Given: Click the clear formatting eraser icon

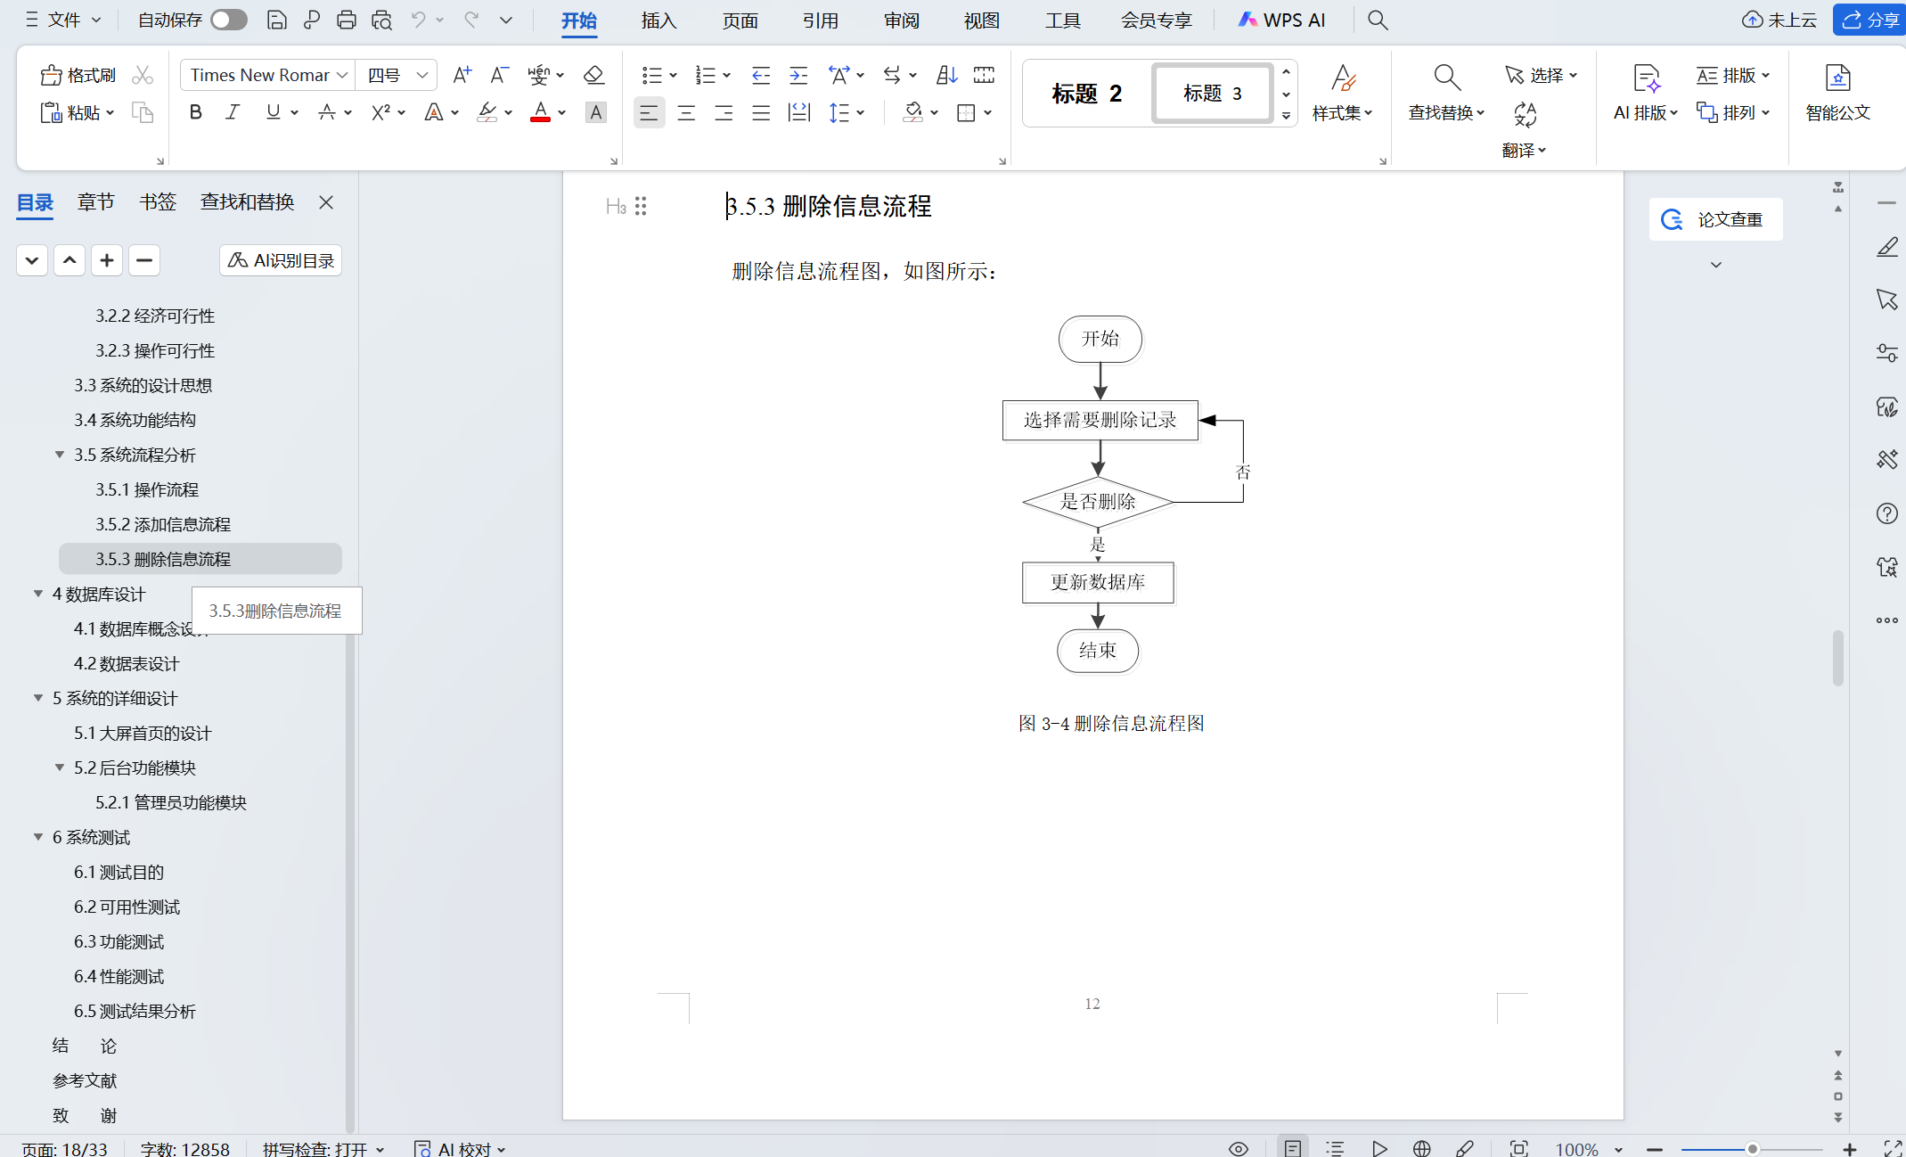Looking at the screenshot, I should click(593, 76).
